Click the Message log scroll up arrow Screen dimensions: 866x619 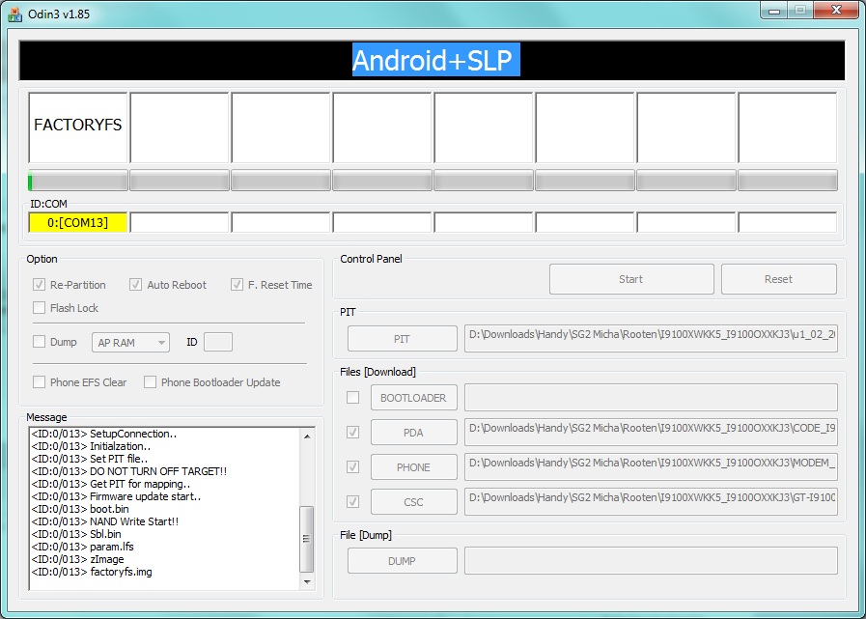(306, 436)
